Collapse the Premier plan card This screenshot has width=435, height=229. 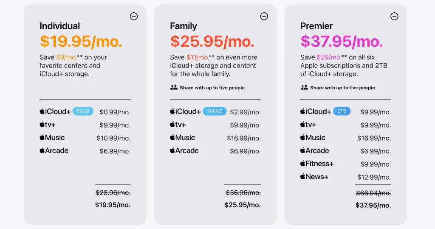[394, 17]
